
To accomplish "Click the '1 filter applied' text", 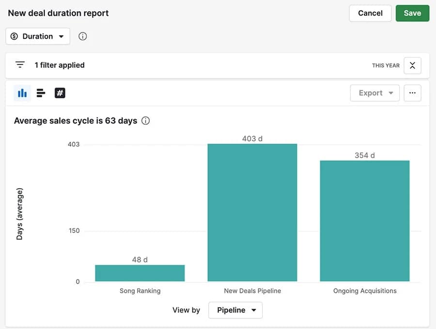I will (x=60, y=64).
